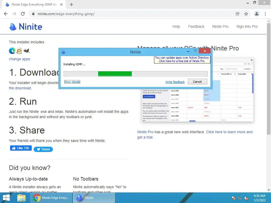This screenshot has width=271, height=203.
Task: Select the Ninite Edge Everything GIMP browser tab
Action: click(34, 4)
